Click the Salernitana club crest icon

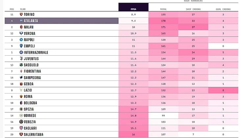tap(21, 134)
